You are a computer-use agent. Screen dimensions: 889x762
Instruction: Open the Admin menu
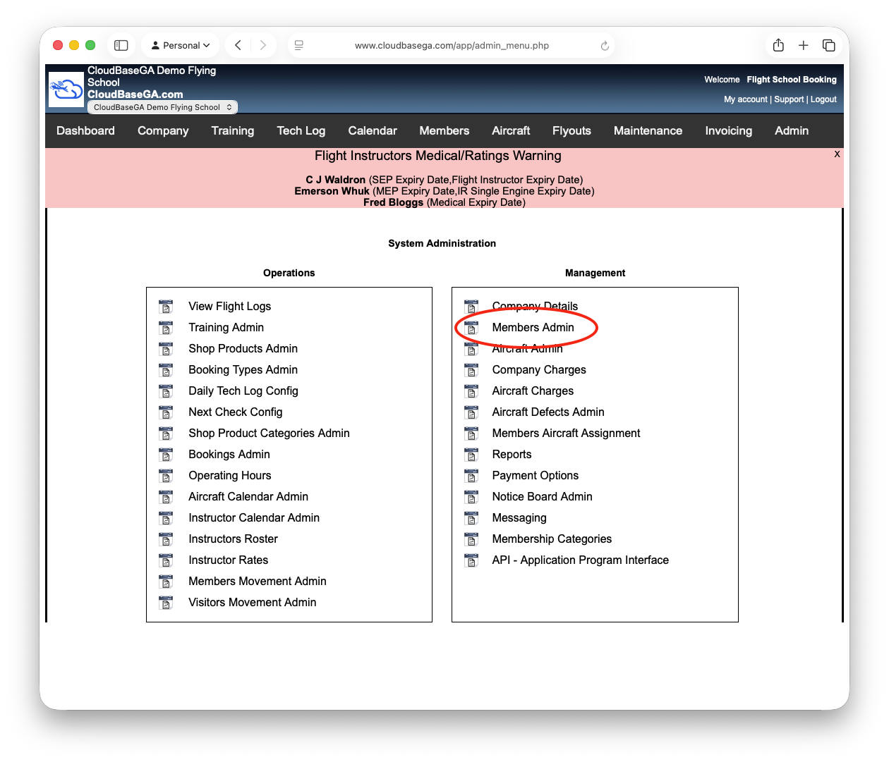point(792,130)
